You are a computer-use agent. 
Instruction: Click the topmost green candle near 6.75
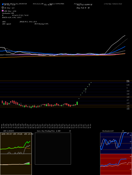[x=91, y=82]
